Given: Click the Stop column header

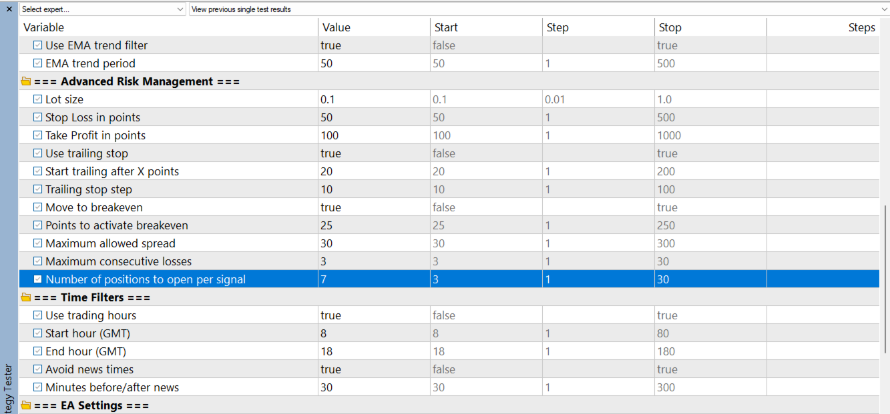Looking at the screenshot, I should pyautogui.click(x=710, y=27).
